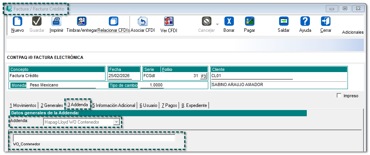
Task: Click the Adicionales link in toolbar
Action: coord(353,33)
